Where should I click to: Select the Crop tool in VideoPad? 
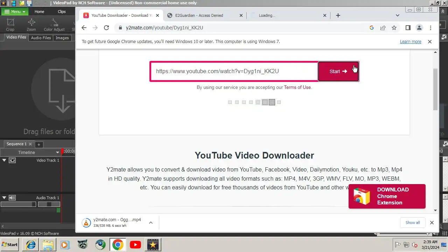tap(10, 25)
